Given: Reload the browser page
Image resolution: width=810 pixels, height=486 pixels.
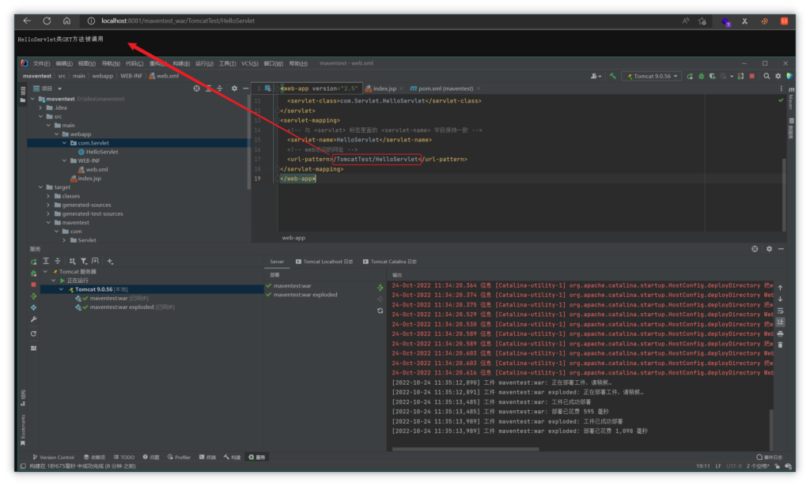Looking at the screenshot, I should click(x=47, y=21).
